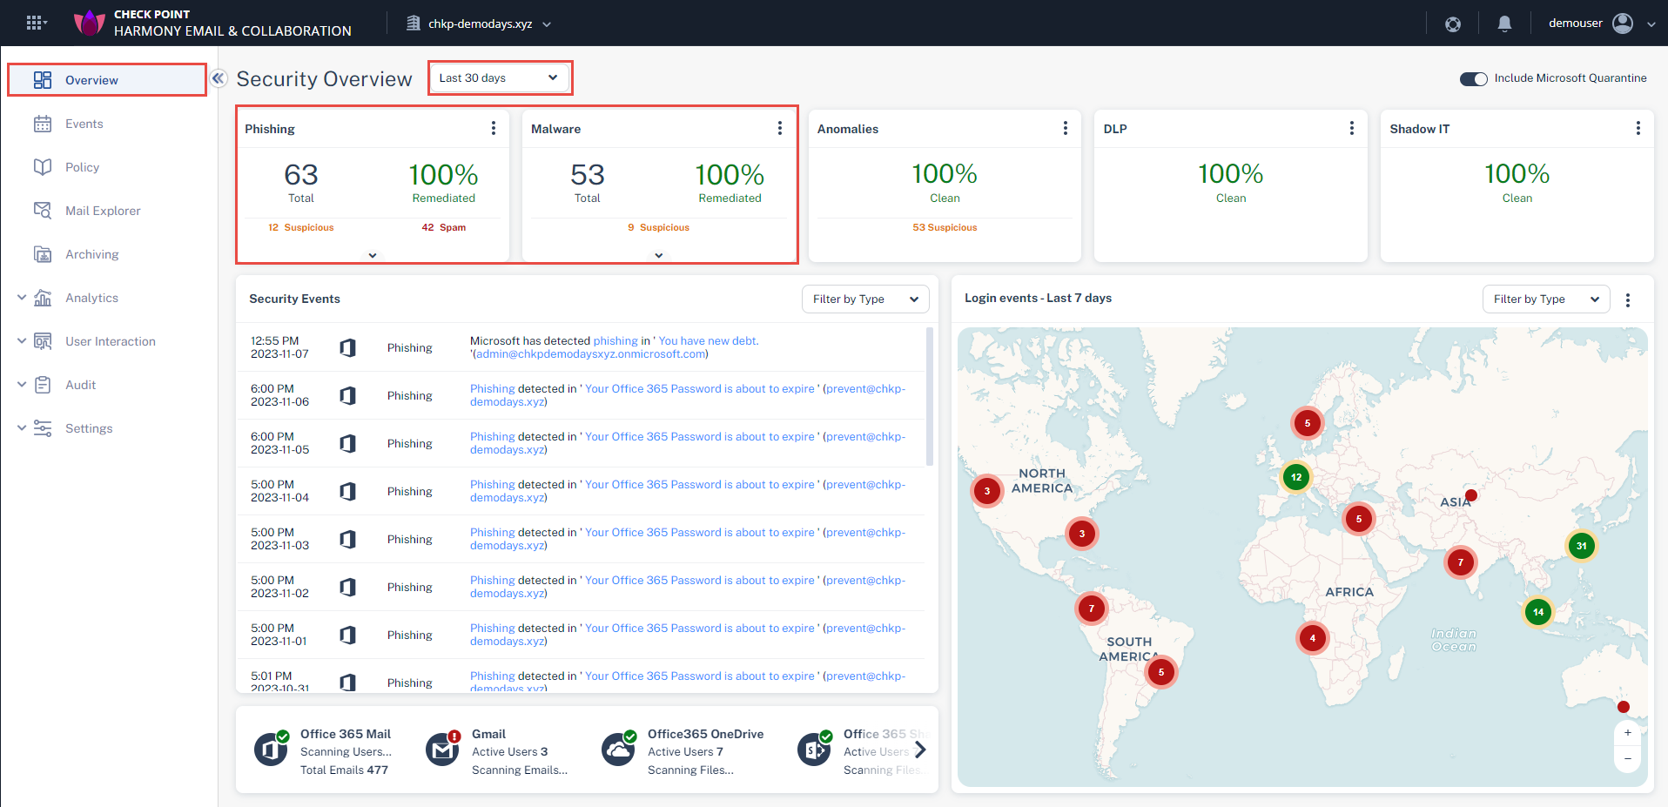
Task: Click the Malware total 53 value
Action: tap(588, 175)
